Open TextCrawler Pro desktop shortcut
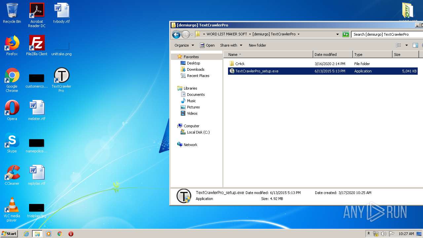Image resolution: width=423 pixels, height=238 pixels. [x=61, y=80]
